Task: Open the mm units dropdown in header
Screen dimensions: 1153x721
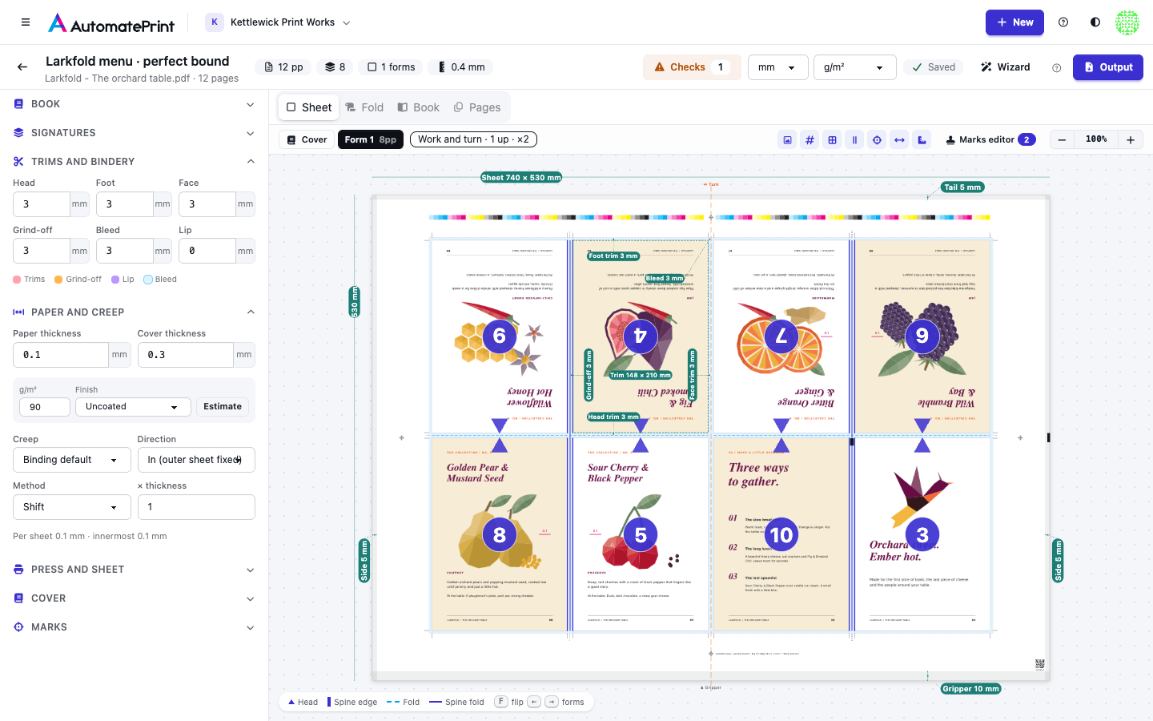Action: click(x=777, y=67)
